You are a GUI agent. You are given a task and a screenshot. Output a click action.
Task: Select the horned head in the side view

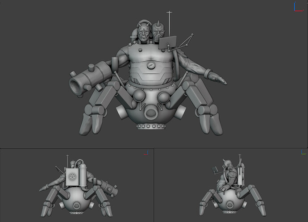click(229, 165)
